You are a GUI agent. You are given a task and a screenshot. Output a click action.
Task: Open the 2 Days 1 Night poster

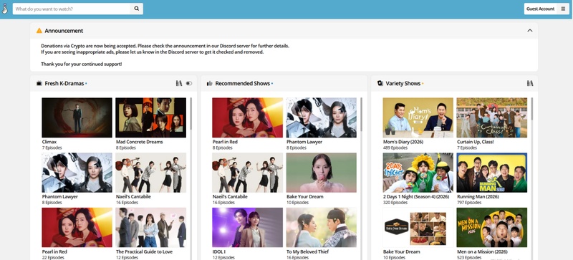[418, 173]
